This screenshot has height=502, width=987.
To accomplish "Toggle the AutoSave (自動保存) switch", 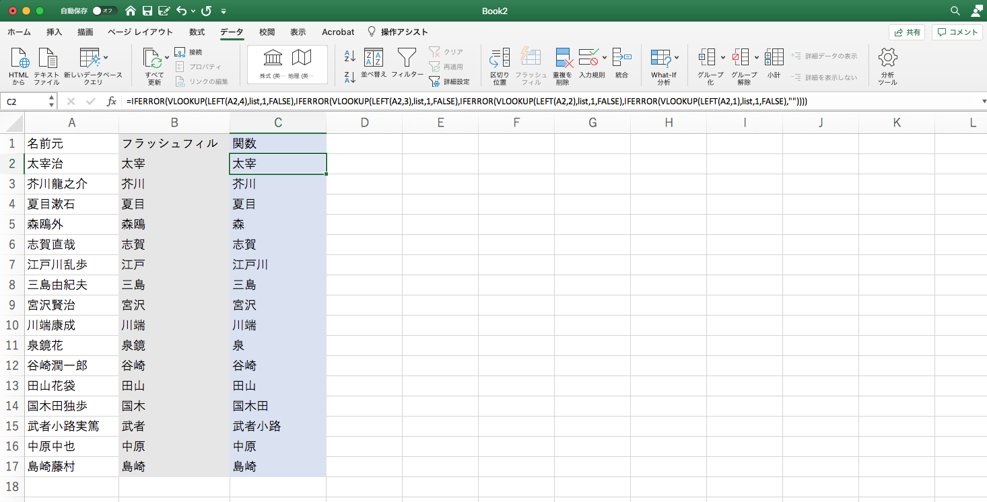I will pyautogui.click(x=104, y=11).
